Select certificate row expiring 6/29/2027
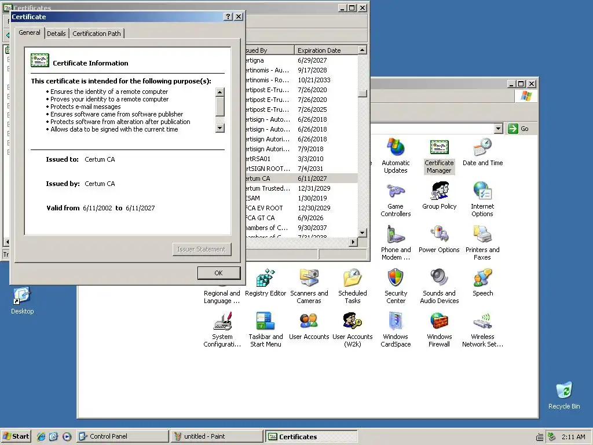Screen dimensions: 593x445 coord(301,60)
